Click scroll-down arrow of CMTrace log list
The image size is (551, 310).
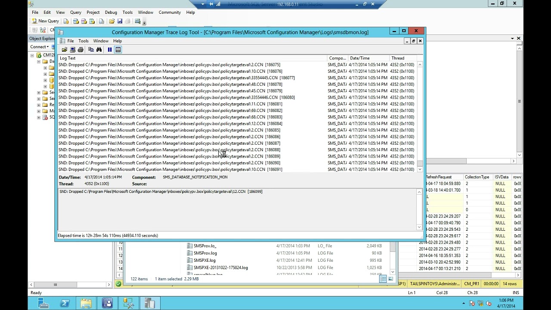420,170
